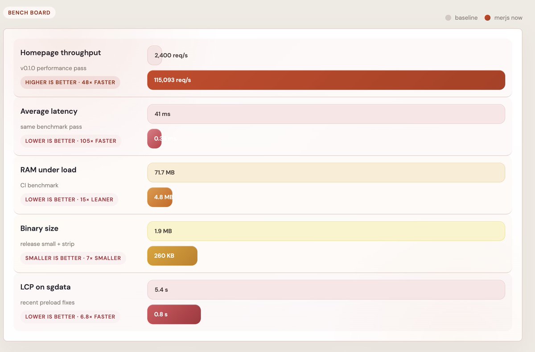
Task: Click the 71.7 MB baseline bar
Action: point(326,172)
